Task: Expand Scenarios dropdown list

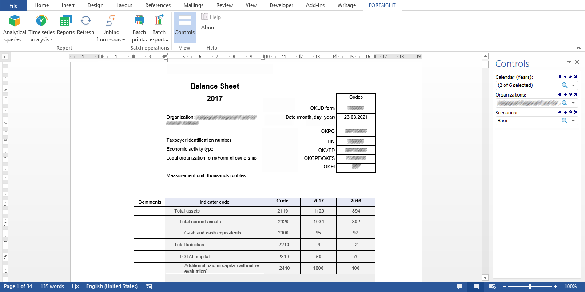Action: click(x=573, y=121)
